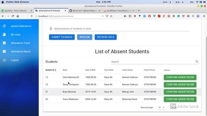
Task: Bookmark this page with star icon
Action: pos(111,16)
